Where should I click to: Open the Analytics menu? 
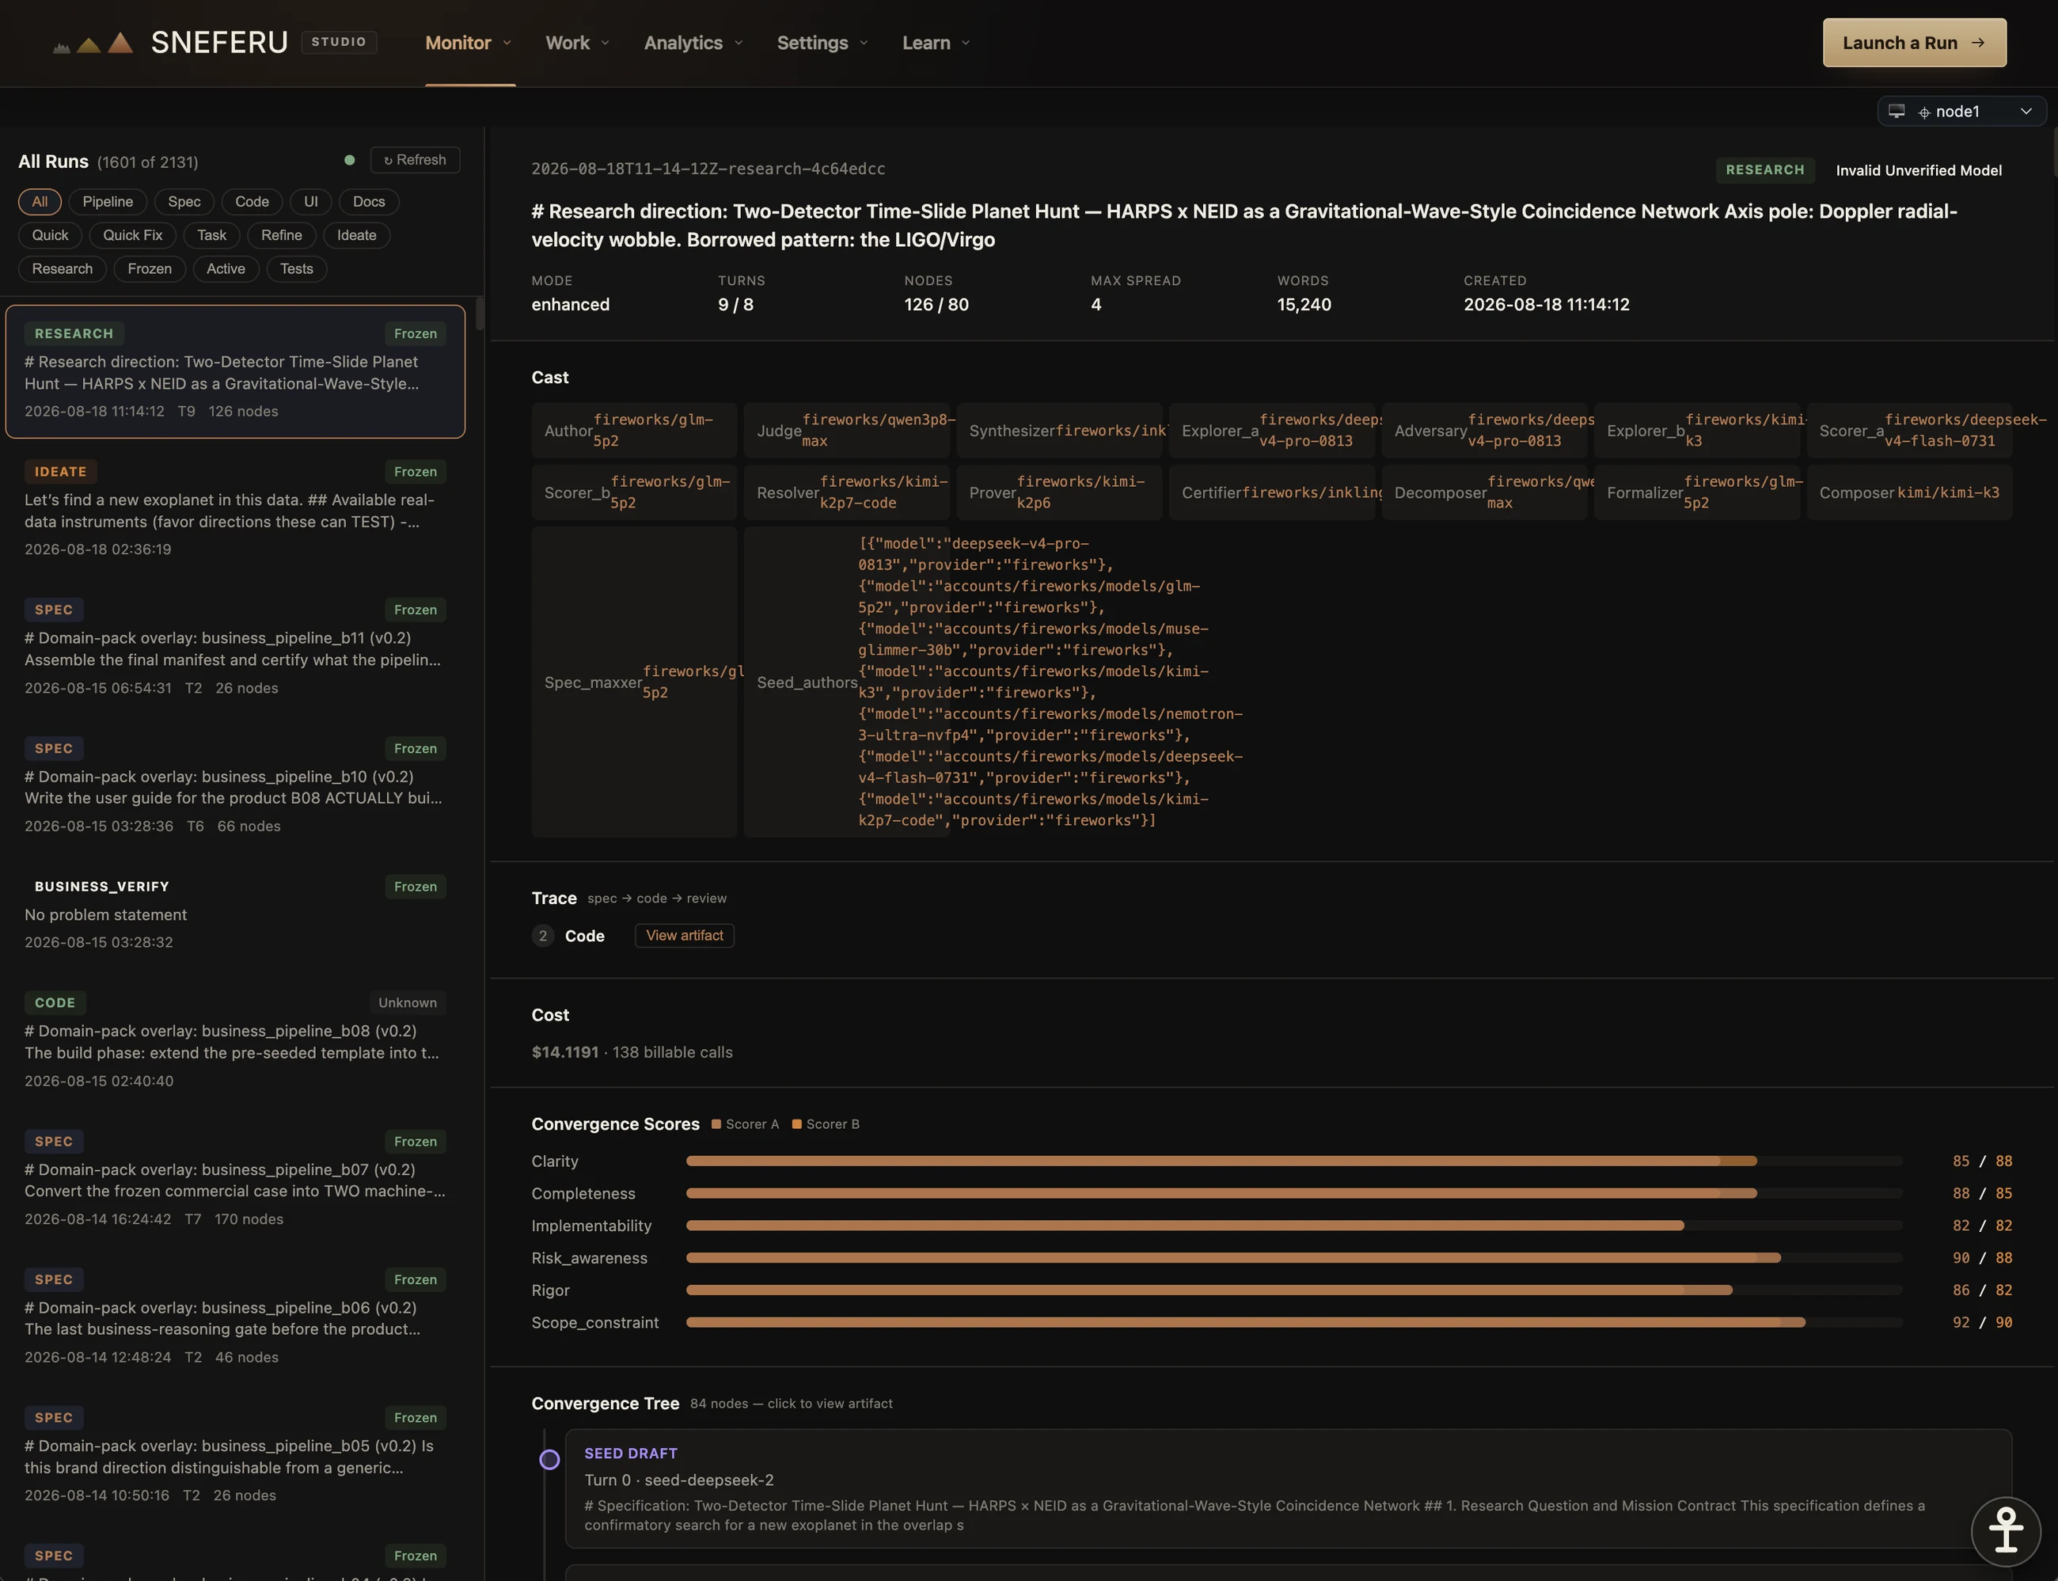pos(693,44)
